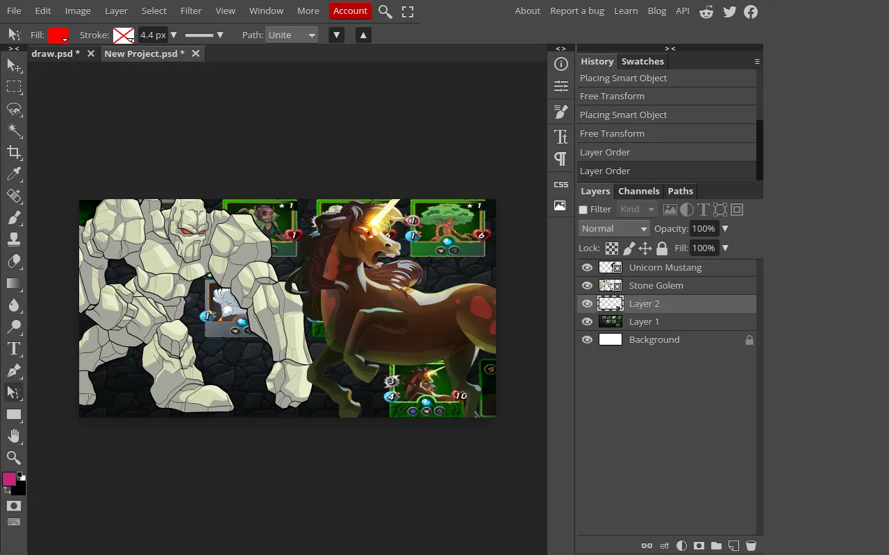Screen dimensions: 889x555
Task: Open the filter Kind dropdown
Action: pyautogui.click(x=637, y=210)
